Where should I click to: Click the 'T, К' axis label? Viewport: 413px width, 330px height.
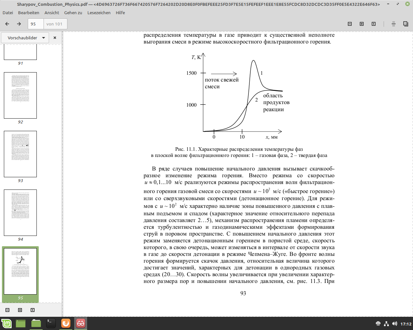coord(196,57)
